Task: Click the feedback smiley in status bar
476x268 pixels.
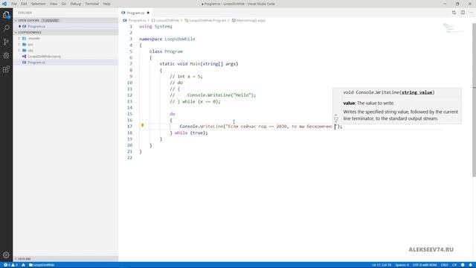Action: 463,265
